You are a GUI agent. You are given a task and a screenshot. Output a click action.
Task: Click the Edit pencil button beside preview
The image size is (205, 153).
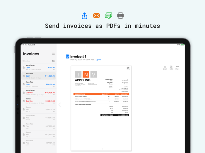click(171, 68)
